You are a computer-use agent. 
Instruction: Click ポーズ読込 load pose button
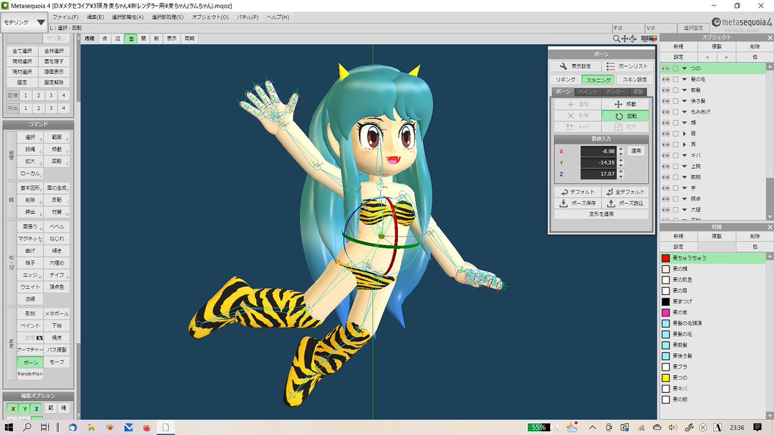[x=625, y=203]
